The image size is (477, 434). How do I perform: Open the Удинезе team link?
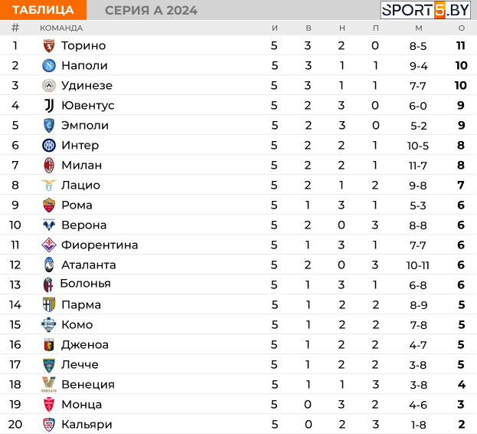[87, 86]
